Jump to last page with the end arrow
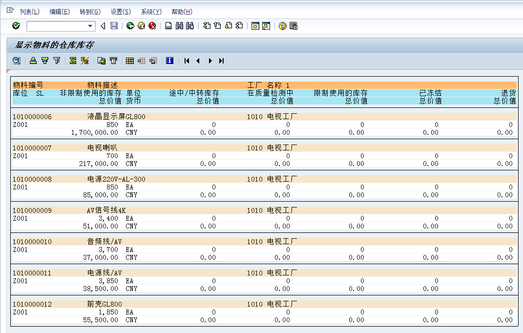 [x=221, y=61]
